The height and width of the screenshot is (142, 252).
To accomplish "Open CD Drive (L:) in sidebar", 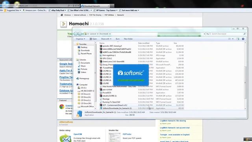I will tap(84, 100).
